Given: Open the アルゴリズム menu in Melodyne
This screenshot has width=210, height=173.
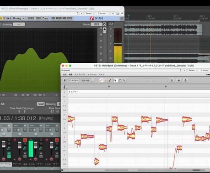Looking at the screenshot, I should 80,75.
